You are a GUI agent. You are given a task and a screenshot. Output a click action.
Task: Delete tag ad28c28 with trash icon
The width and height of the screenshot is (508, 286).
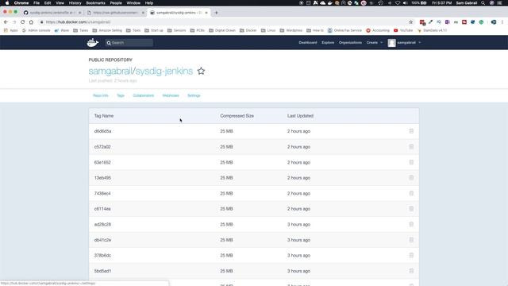click(411, 224)
